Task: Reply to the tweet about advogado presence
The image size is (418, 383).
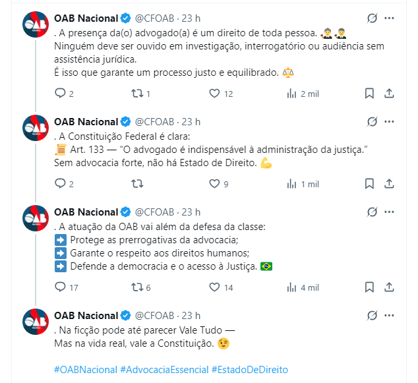Action: coord(60,94)
